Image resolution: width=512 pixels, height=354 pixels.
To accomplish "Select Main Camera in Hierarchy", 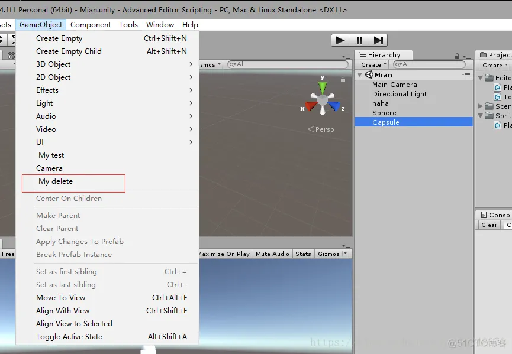I will (414, 85).
